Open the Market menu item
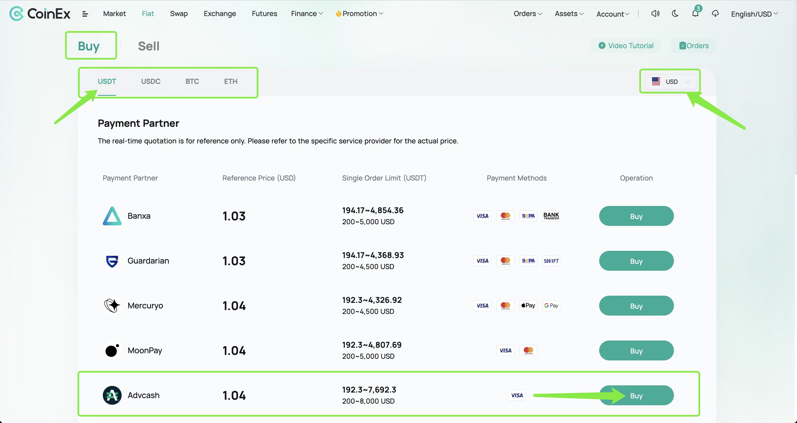Screen dimensions: 797x423 pyautogui.click(x=114, y=14)
